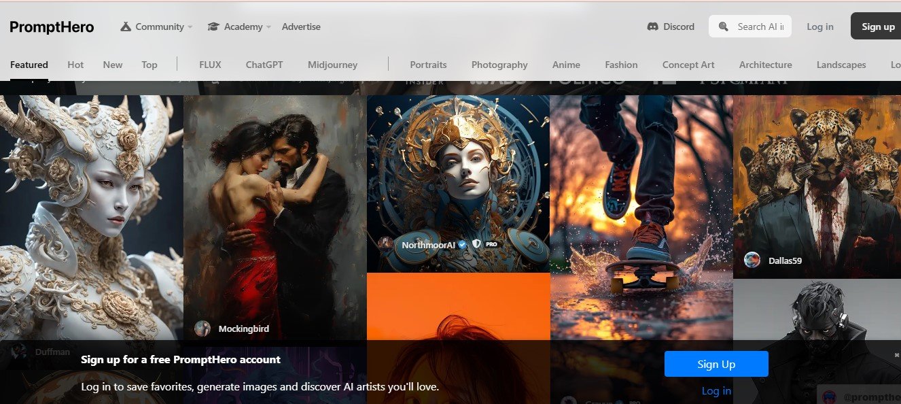901x404 pixels.
Task: Switch to the Hot tab
Action: pos(75,65)
